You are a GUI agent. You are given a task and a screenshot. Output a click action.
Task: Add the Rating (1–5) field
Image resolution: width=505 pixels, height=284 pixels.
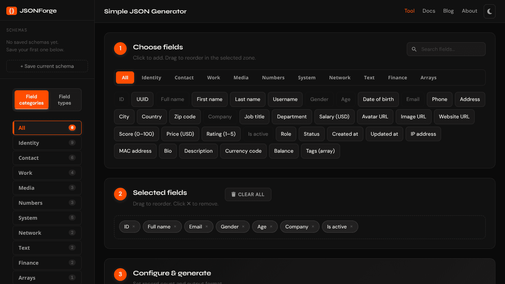pyautogui.click(x=221, y=134)
